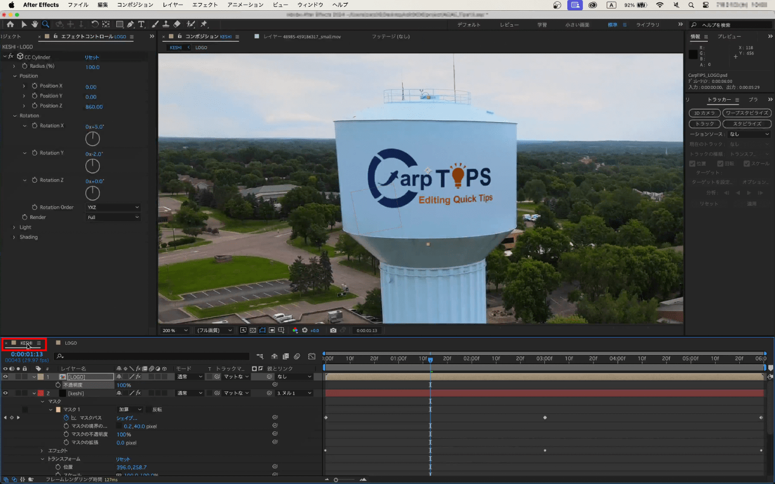Select the Hand tool
Screen dimensions: 775x484
(35, 24)
